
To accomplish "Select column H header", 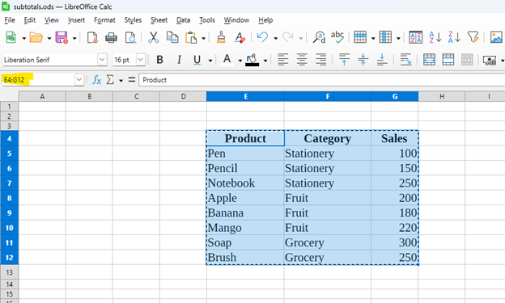I will coord(442,96).
